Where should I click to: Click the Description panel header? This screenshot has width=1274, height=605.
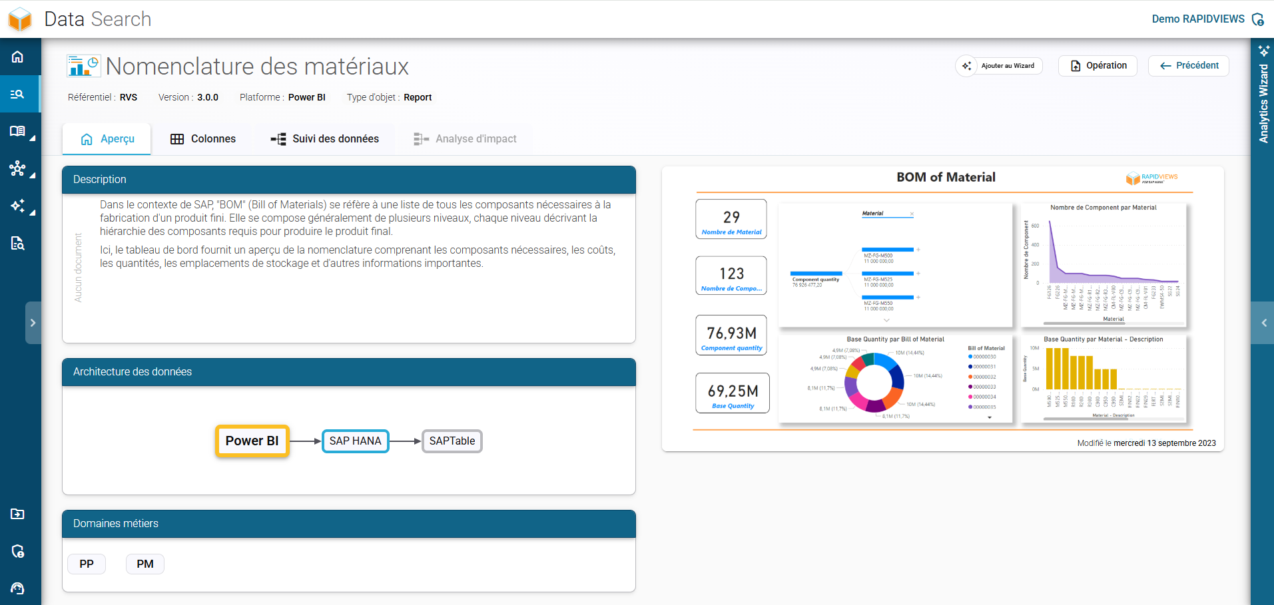349,180
